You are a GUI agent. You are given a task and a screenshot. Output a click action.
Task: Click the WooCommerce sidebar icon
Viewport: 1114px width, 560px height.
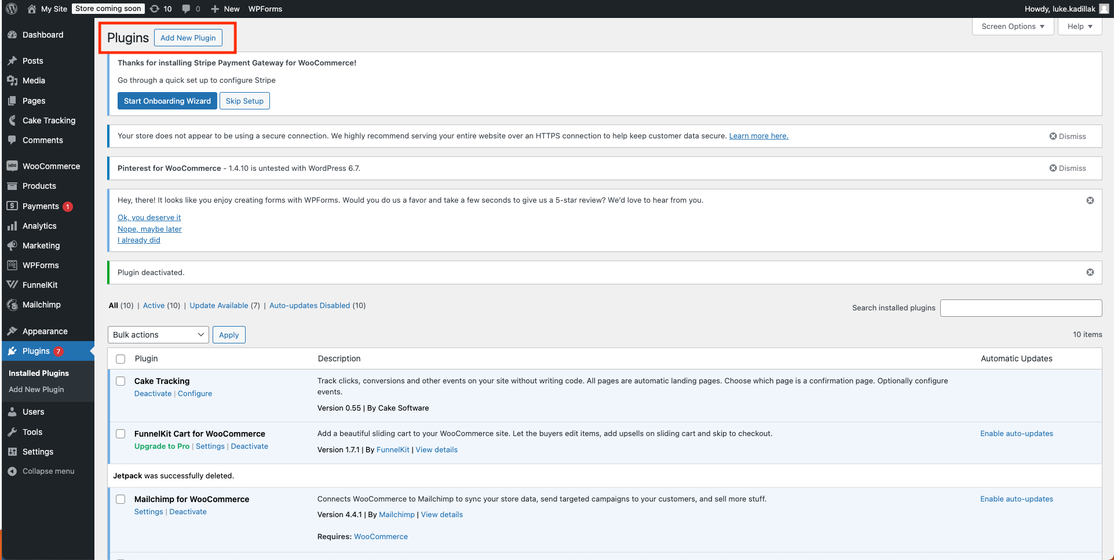coord(12,166)
